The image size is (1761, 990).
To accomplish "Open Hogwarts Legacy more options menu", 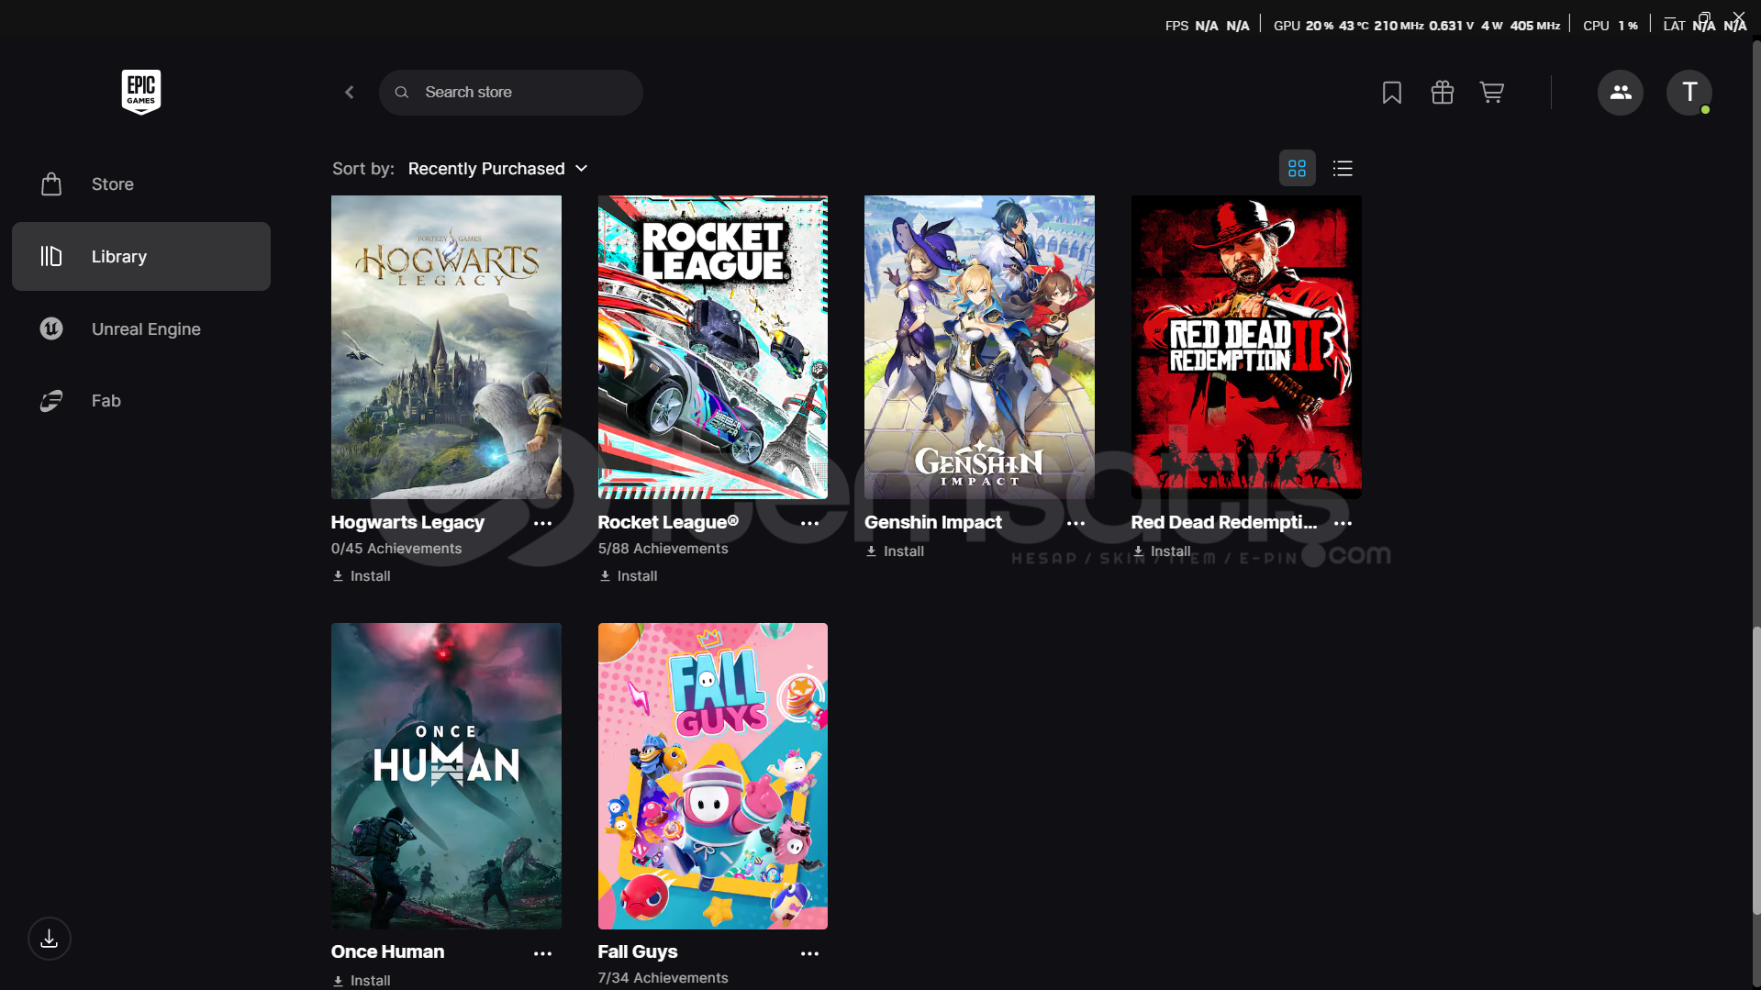I will [x=543, y=523].
